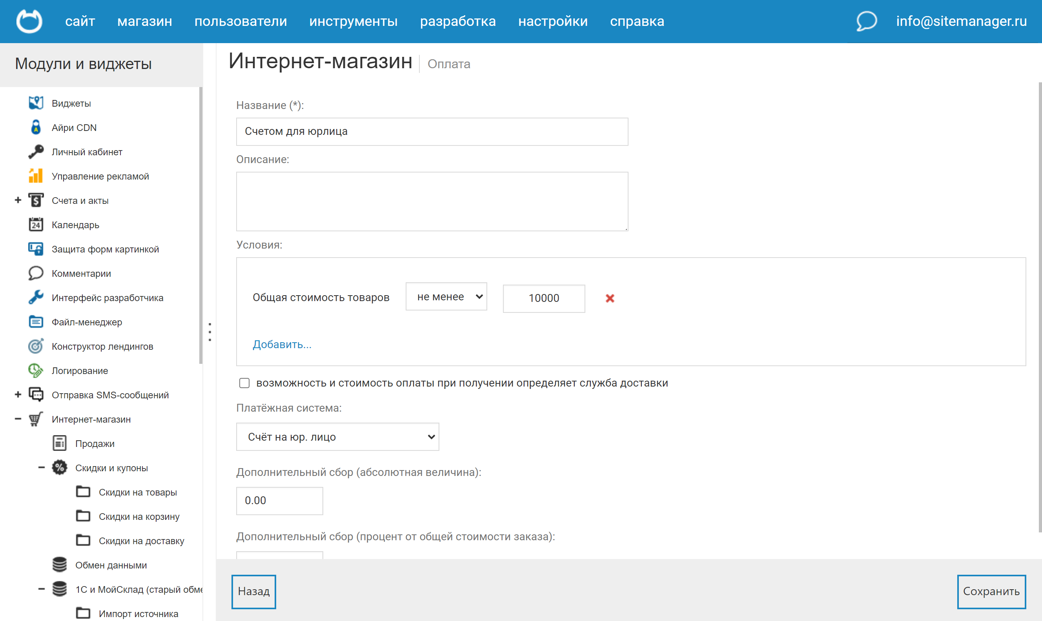Image resolution: width=1042 pixels, height=621 pixels.
Task: Click the Виджеты sidebar icon
Action: click(36, 103)
